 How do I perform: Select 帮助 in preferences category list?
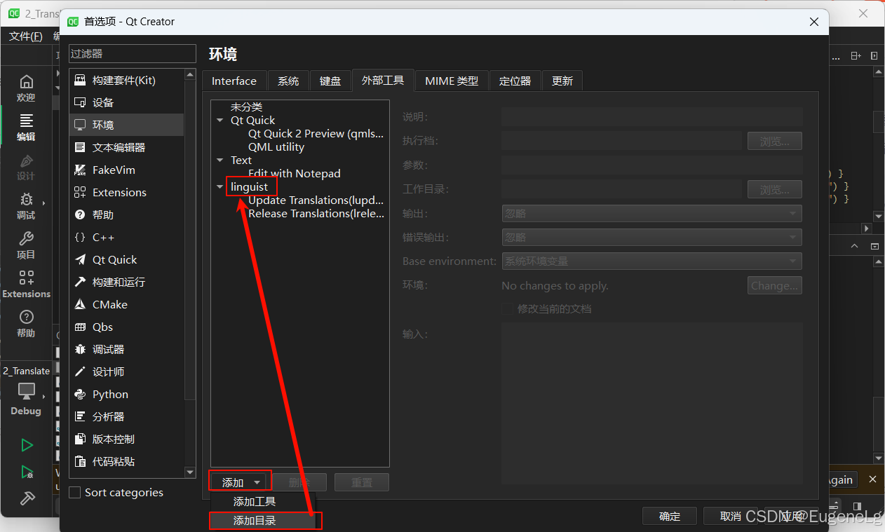(x=127, y=214)
